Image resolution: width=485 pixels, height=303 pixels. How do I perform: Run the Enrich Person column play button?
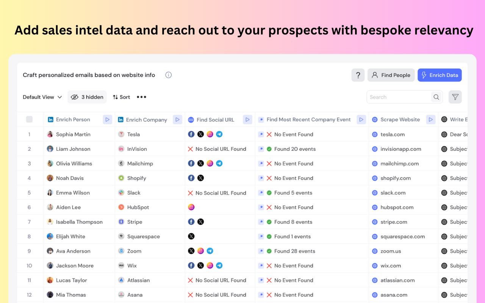(x=108, y=119)
